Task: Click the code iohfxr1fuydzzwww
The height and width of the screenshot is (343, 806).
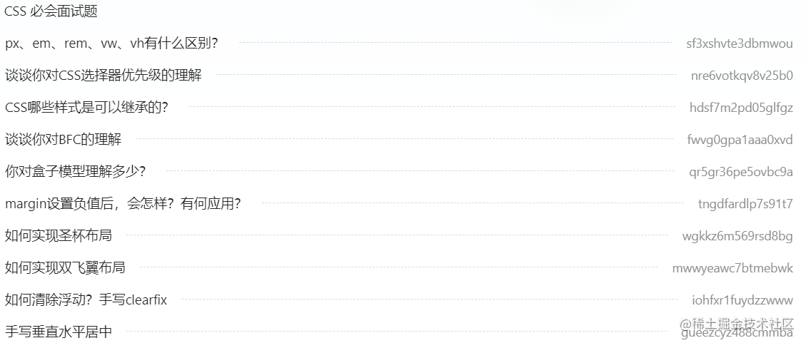Action: pyautogui.click(x=742, y=300)
